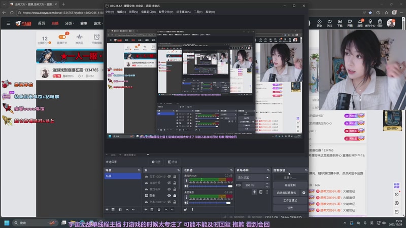The image size is (406, 228).
Task: Decrease transition duration with down arrow
Action: [267, 186]
